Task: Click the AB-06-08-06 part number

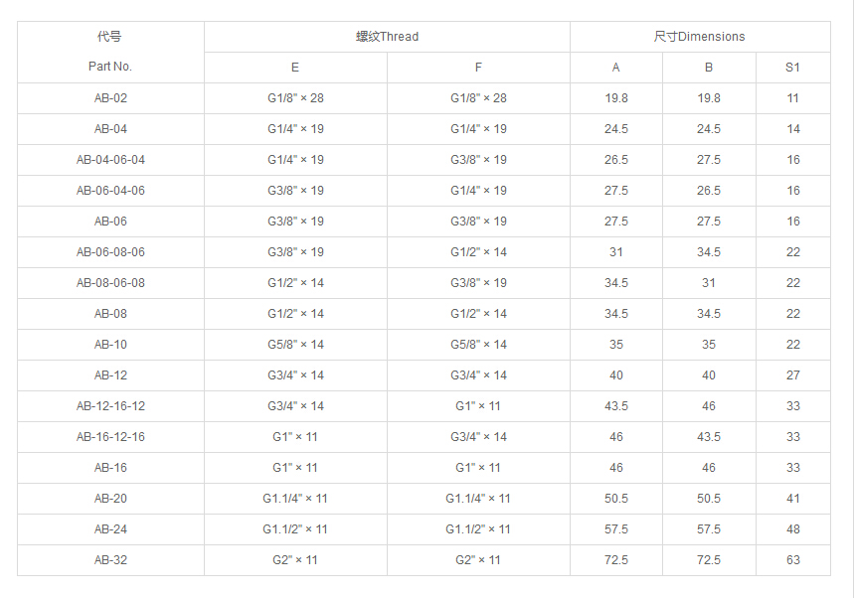Action: point(110,252)
